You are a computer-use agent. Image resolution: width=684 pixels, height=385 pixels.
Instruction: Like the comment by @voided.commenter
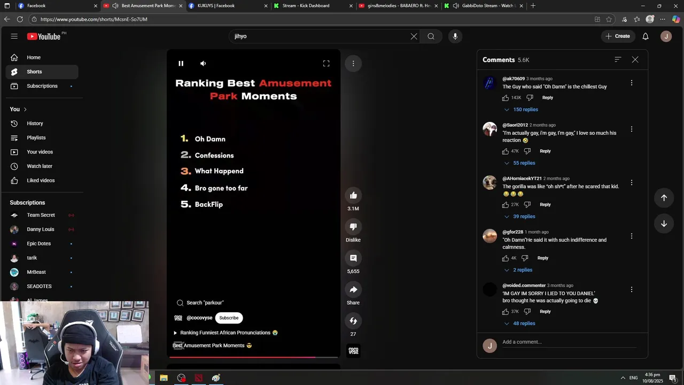[506, 312]
